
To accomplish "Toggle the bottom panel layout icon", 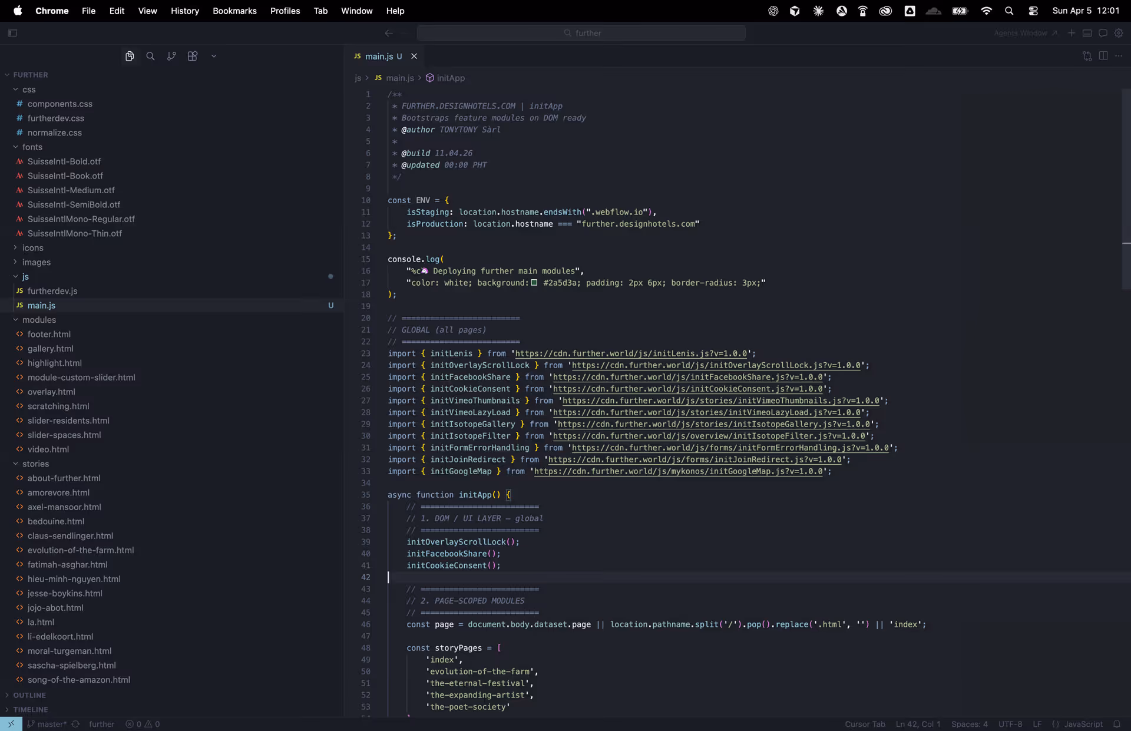I will [1087, 33].
